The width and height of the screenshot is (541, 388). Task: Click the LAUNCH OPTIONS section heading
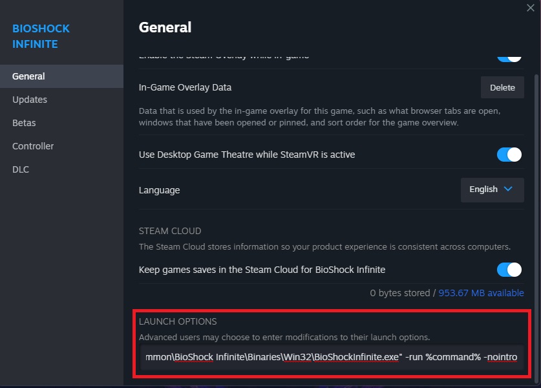pyautogui.click(x=178, y=321)
